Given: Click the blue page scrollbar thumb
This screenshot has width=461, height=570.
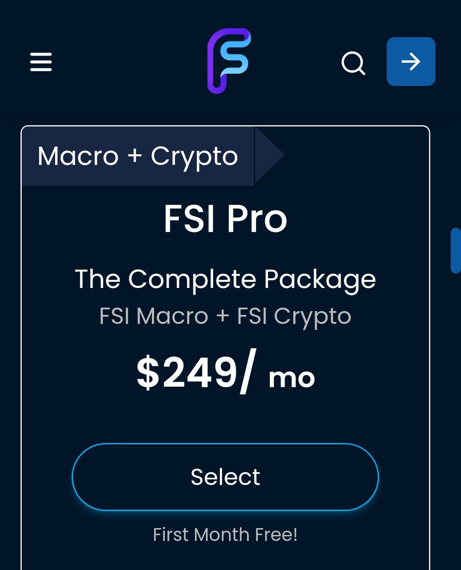Looking at the screenshot, I should click(455, 250).
